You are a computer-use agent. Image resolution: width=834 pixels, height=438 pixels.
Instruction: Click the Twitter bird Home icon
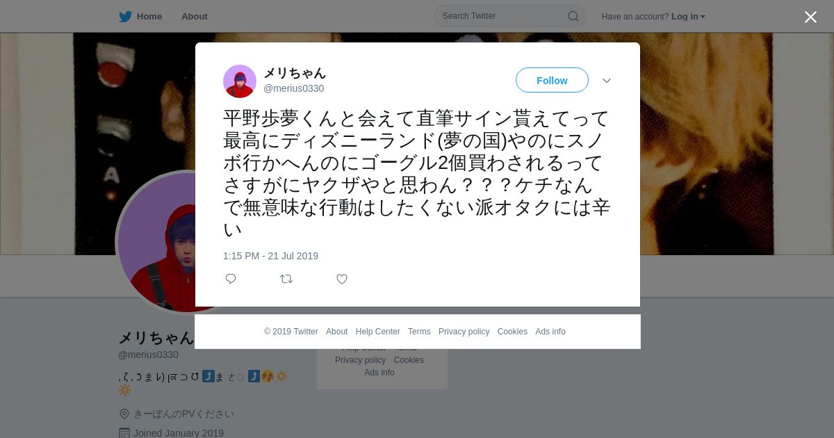(x=125, y=17)
